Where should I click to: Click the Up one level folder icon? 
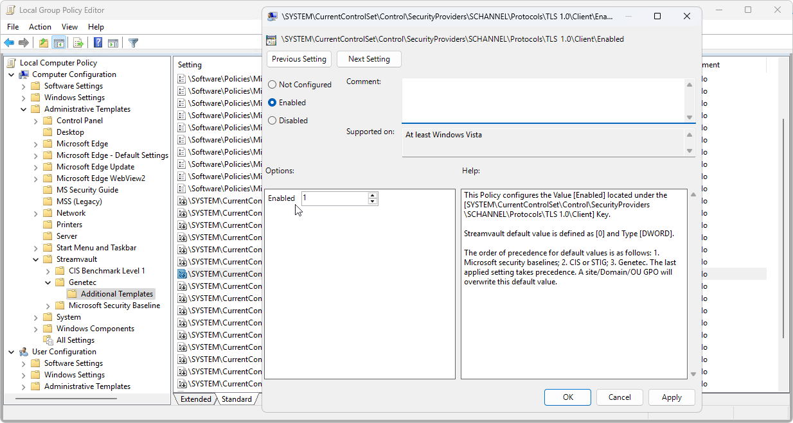[x=42, y=43]
